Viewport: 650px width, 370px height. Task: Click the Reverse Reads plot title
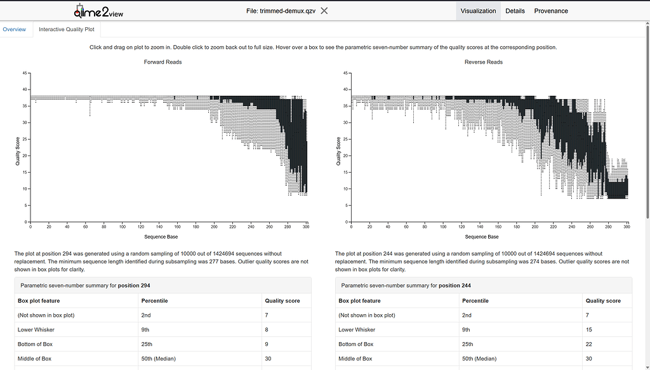(484, 62)
